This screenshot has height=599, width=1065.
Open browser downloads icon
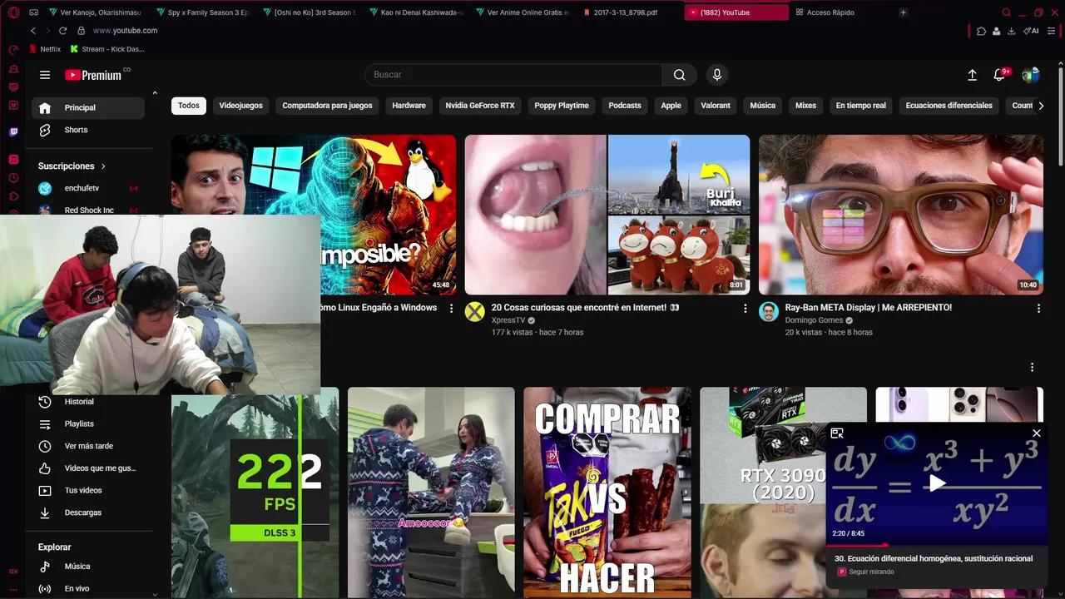coord(1011,31)
